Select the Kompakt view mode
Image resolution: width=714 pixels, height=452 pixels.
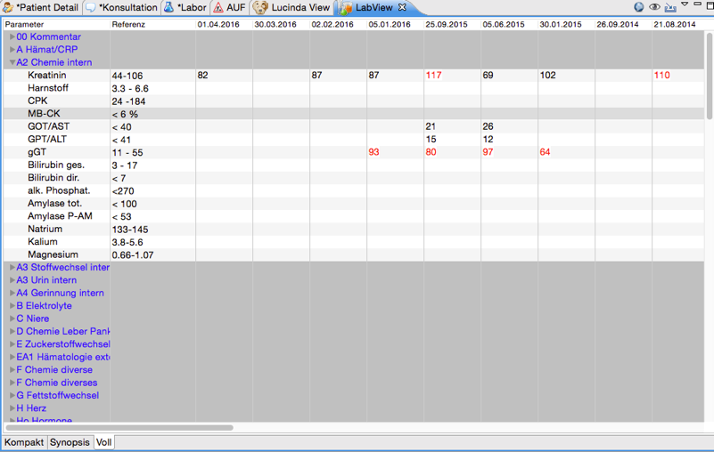pyautogui.click(x=24, y=442)
